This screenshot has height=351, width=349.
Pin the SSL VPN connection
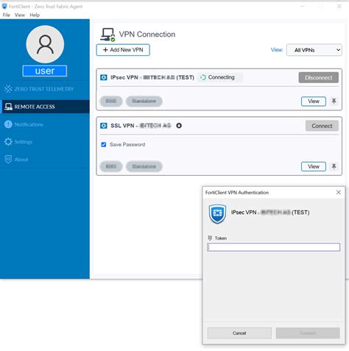pos(334,166)
